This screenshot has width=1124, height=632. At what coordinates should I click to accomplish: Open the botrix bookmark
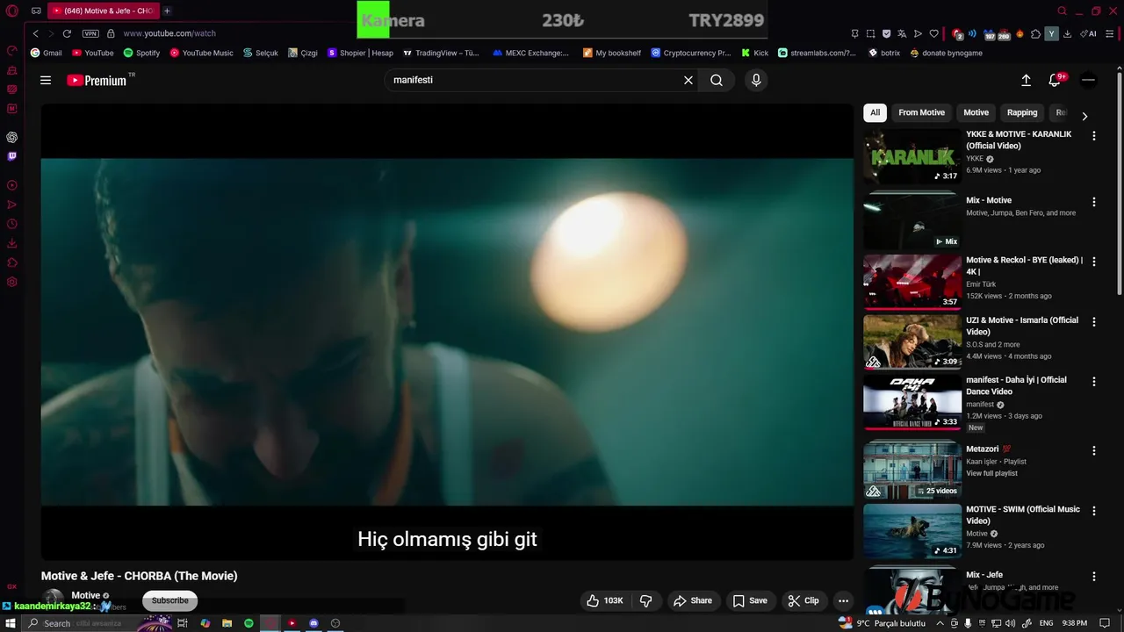coord(884,53)
